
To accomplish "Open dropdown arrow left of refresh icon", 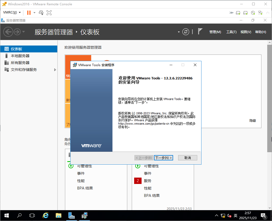I will click(179, 32).
